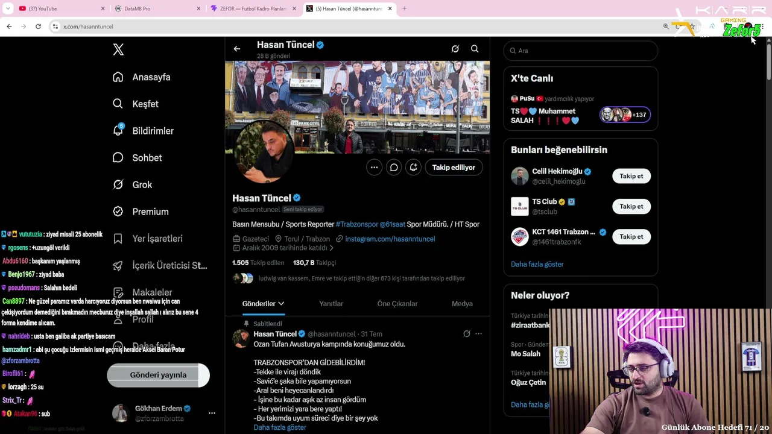Click the Grok icon in profile header
772x434 pixels.
coord(455,49)
